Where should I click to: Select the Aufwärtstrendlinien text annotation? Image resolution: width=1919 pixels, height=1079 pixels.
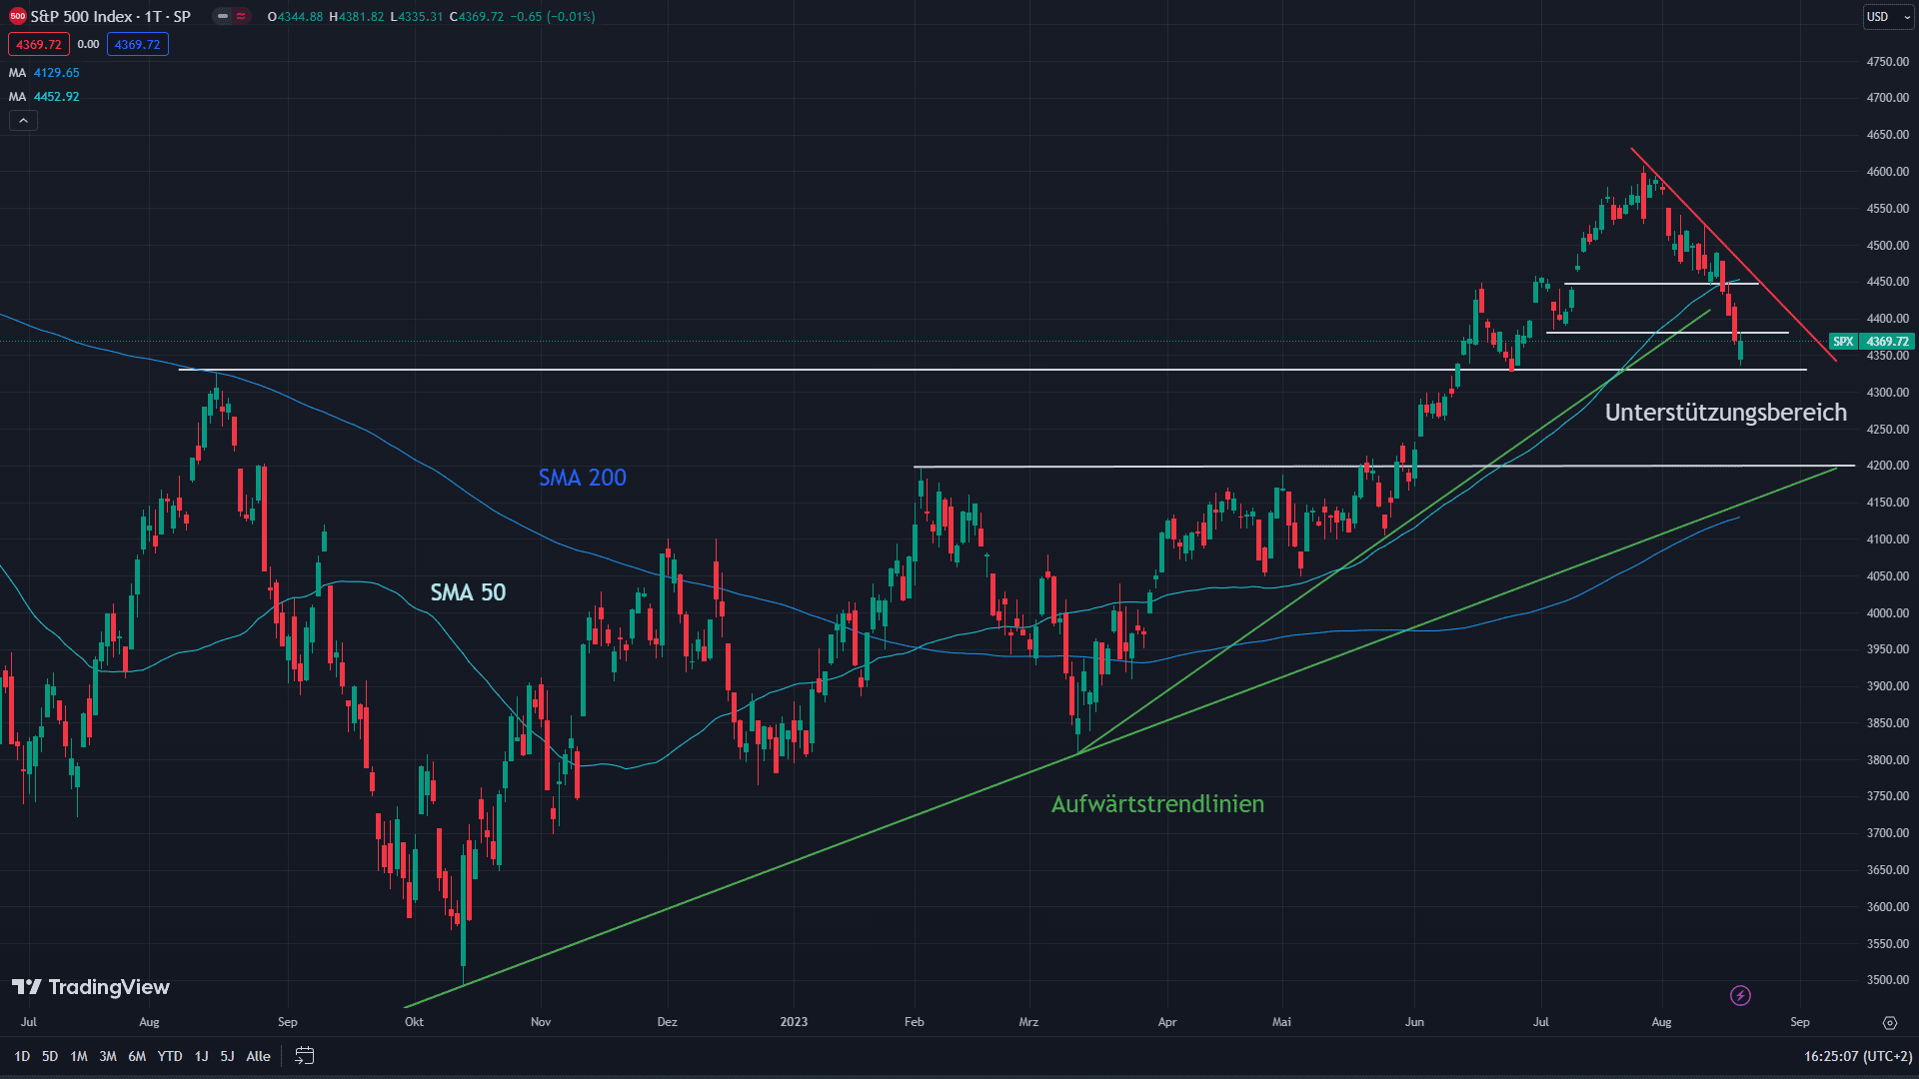(1157, 804)
